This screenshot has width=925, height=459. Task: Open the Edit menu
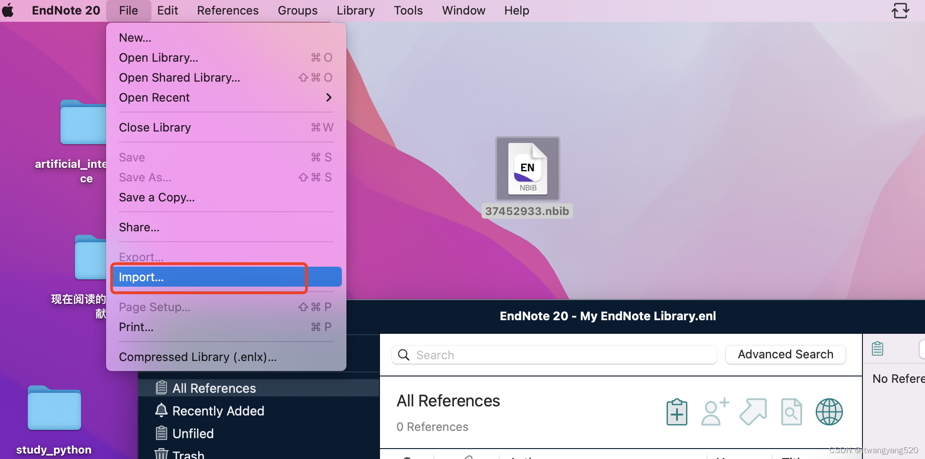pyautogui.click(x=168, y=10)
